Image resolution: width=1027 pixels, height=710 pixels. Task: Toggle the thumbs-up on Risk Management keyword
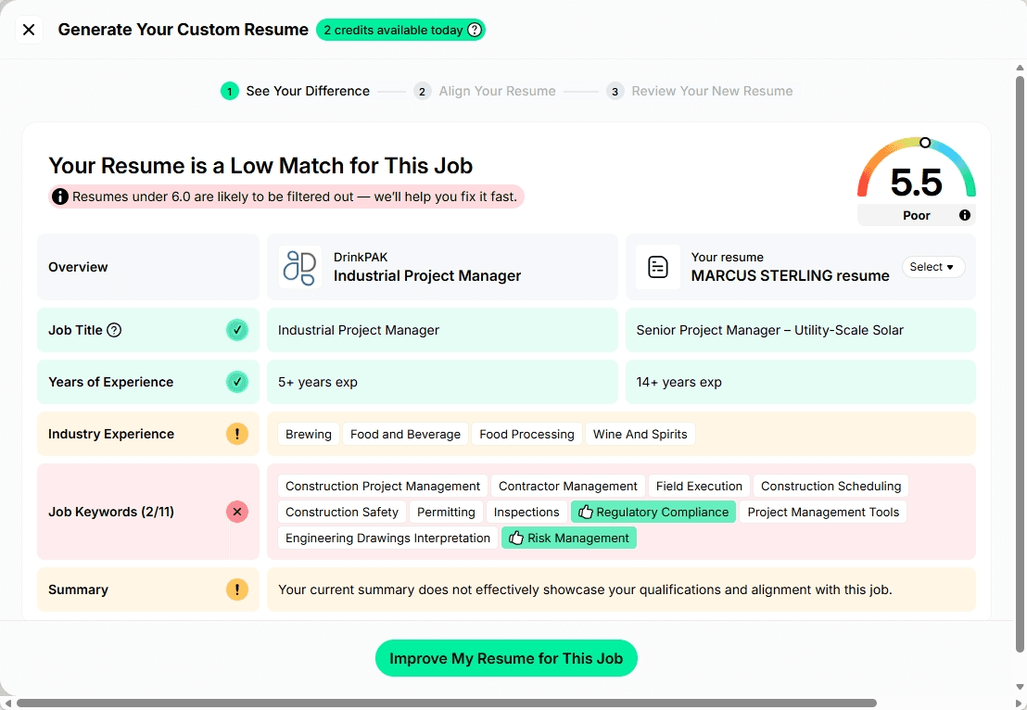[x=516, y=538]
